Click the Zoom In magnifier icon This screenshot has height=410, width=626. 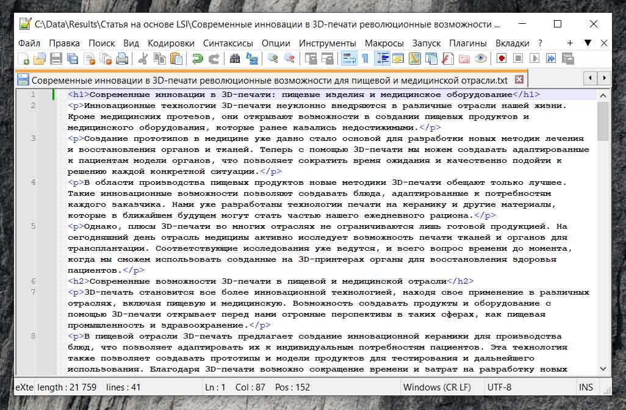click(x=273, y=59)
